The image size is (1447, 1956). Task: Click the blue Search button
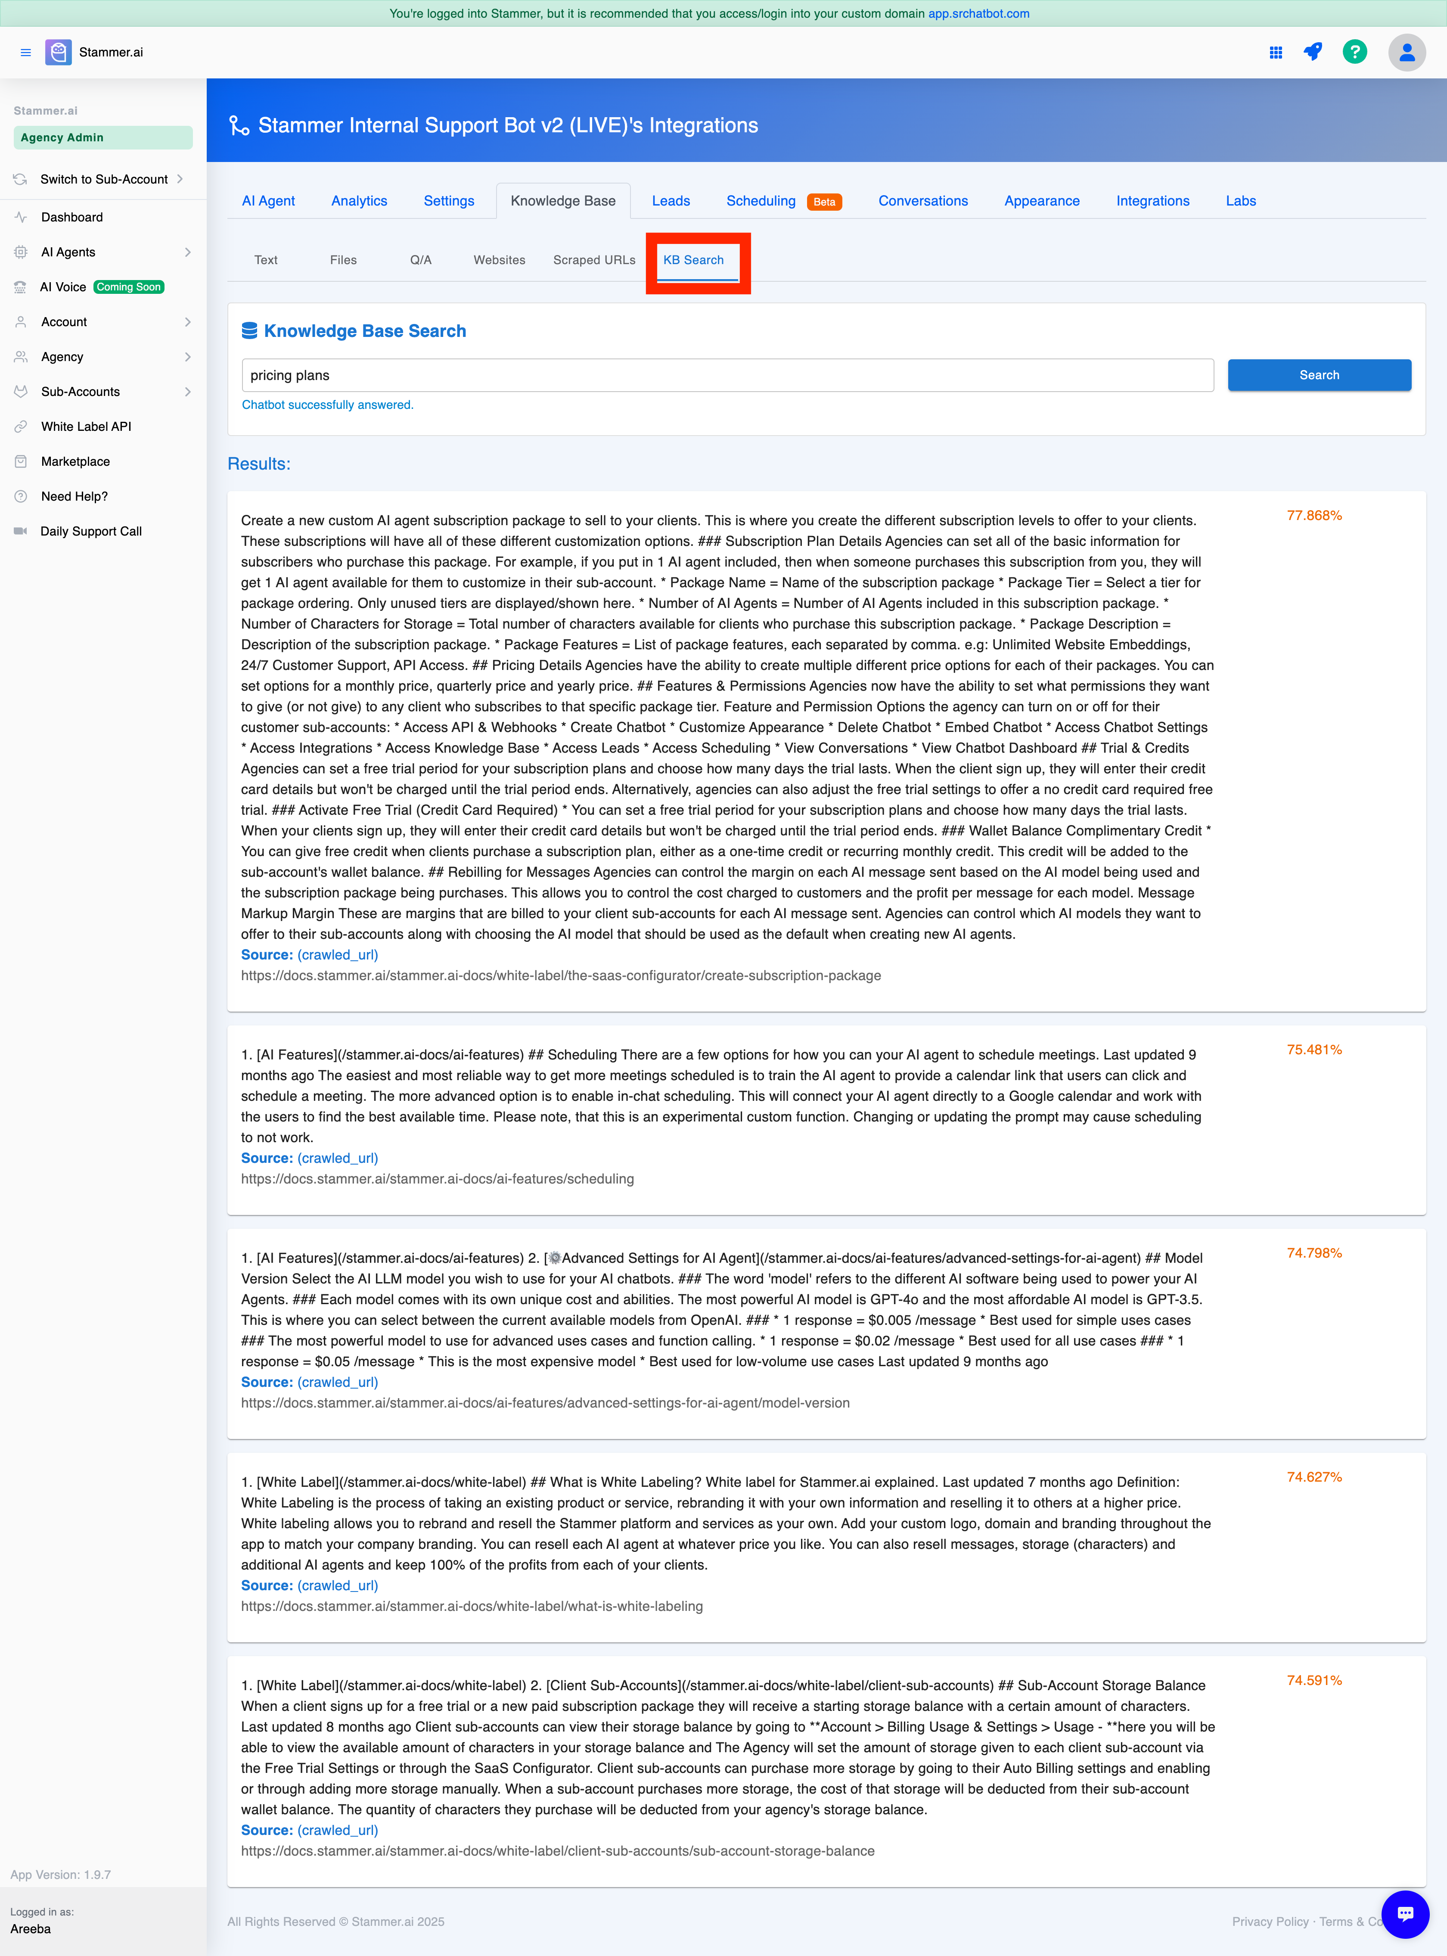coord(1319,375)
